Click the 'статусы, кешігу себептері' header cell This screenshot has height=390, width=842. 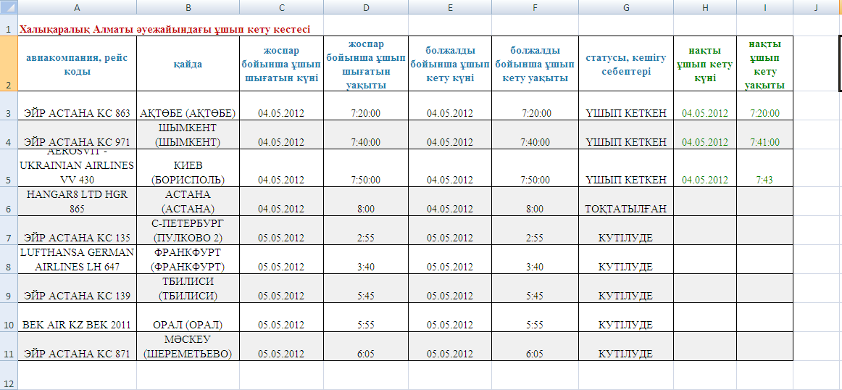coord(626,63)
